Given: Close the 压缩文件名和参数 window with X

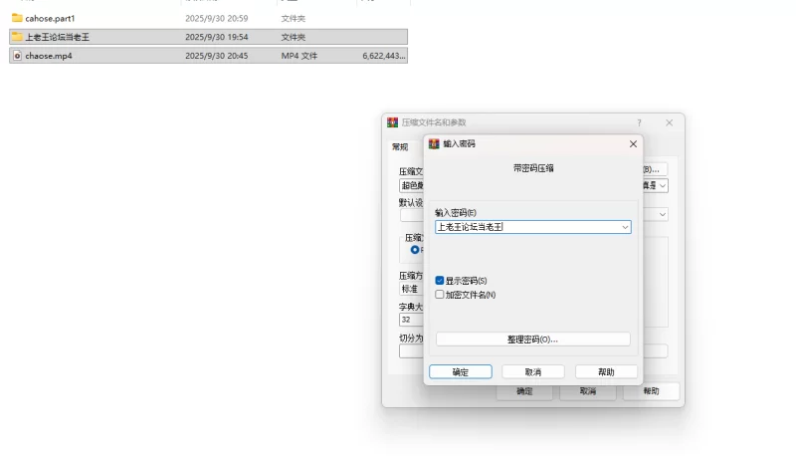Looking at the screenshot, I should (669, 122).
